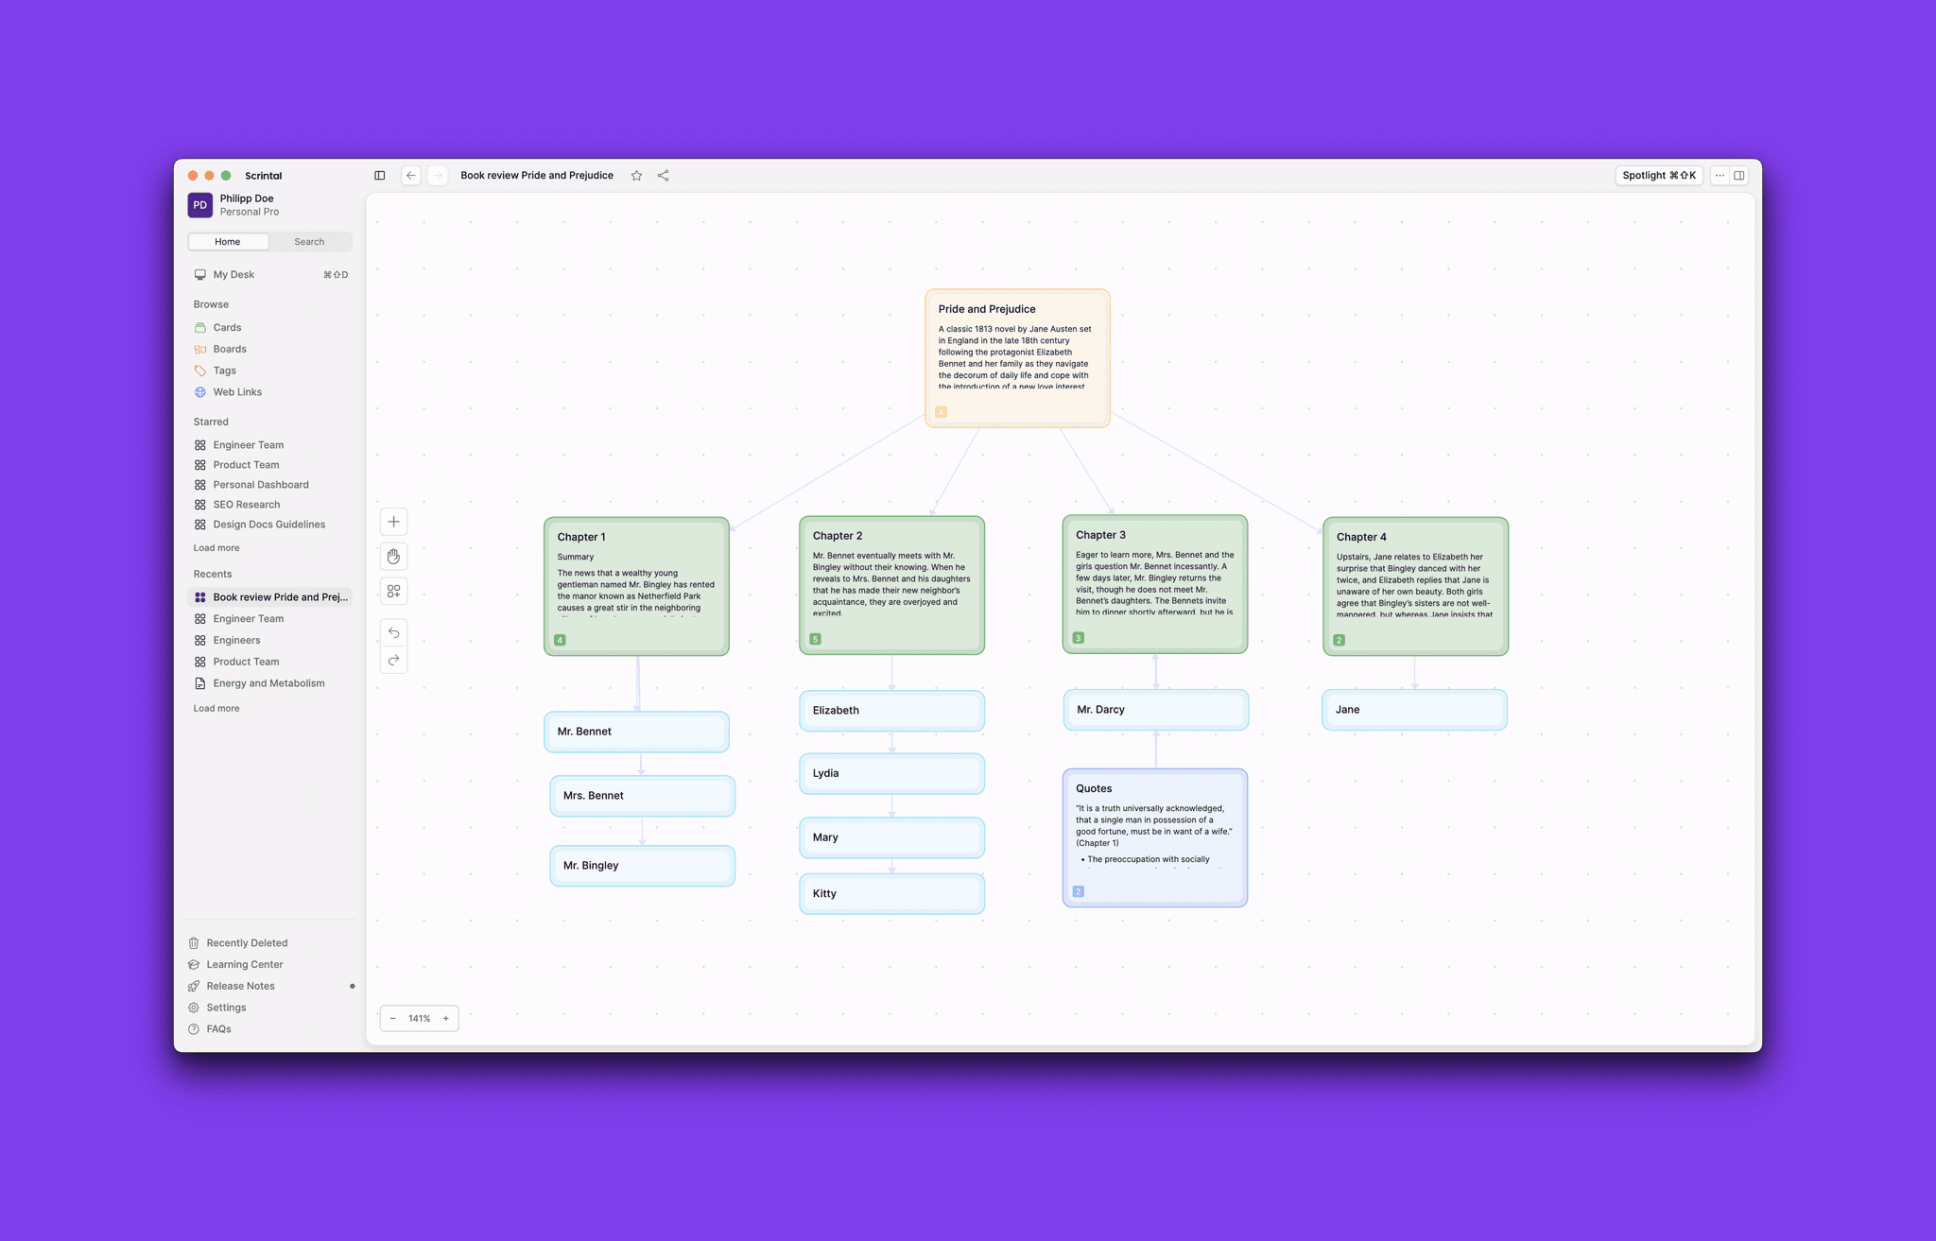Toggle the left sidebar panel
Image resolution: width=1936 pixels, height=1241 pixels.
[379, 176]
